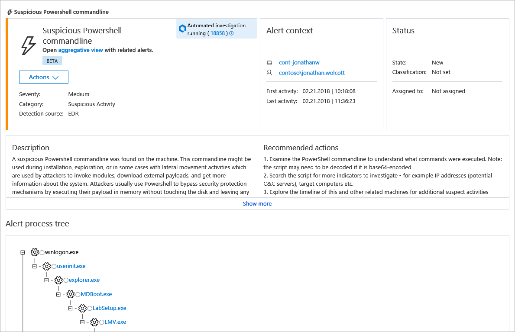Click the gear icon next to explorer.exe
The width and height of the screenshot is (515, 332).
pos(58,280)
